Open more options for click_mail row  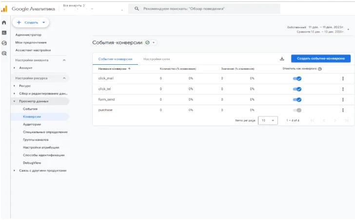[343, 78]
